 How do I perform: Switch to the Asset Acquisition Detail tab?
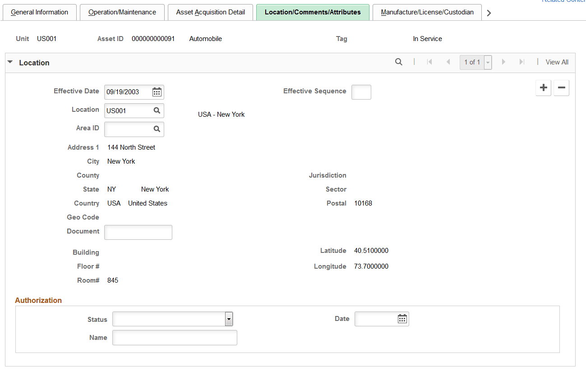pos(210,12)
